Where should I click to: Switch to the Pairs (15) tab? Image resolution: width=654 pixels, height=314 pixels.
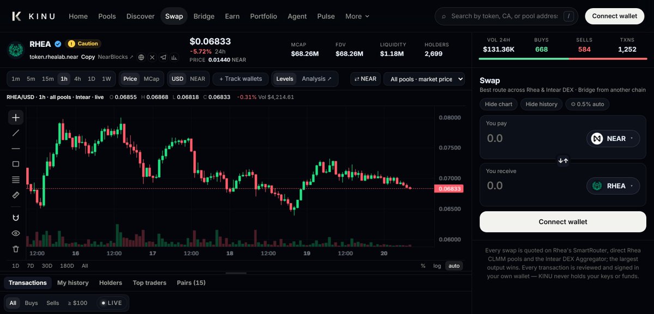(191, 282)
